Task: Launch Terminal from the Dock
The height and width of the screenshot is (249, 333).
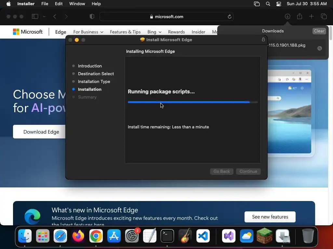Action: pos(167,236)
